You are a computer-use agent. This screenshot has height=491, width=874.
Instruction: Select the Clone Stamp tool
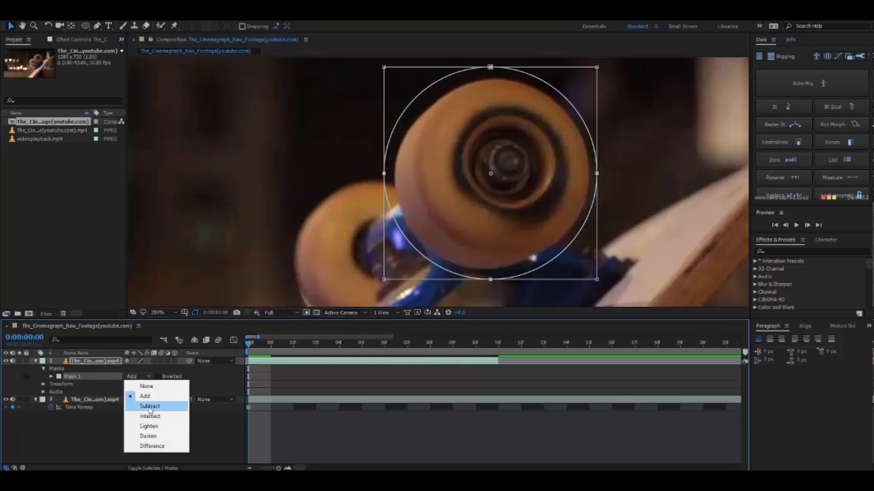tap(134, 26)
